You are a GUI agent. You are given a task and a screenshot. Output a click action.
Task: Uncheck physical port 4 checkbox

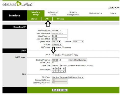(64, 69)
